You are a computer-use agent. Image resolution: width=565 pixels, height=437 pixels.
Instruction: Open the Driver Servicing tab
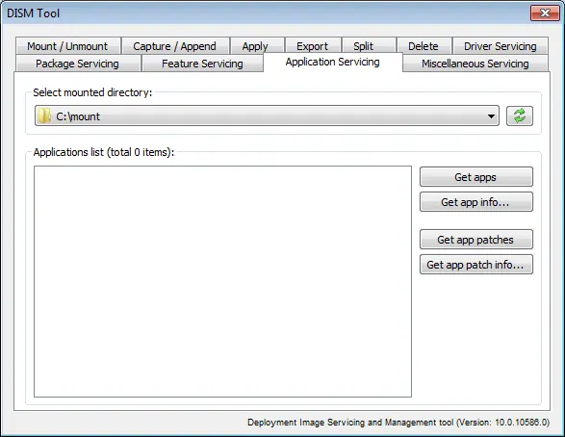[501, 46]
